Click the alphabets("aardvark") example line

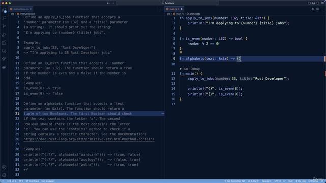[81, 155]
